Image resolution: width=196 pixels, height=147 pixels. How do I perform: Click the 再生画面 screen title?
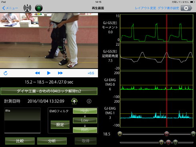98,8
